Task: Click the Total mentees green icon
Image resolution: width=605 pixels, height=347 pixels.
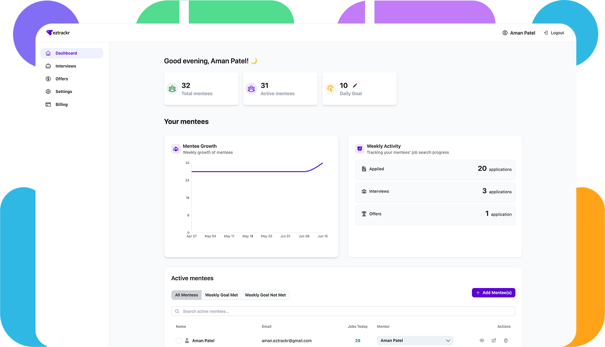Action: click(172, 89)
